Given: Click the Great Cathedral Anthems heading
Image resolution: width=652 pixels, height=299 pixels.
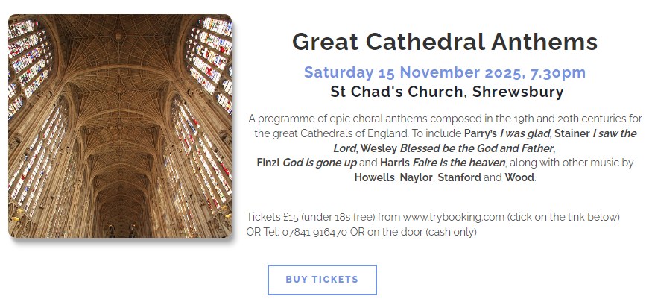Looking at the screenshot, I should [445, 41].
